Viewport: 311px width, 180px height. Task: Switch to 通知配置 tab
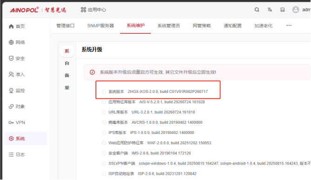coord(233,26)
